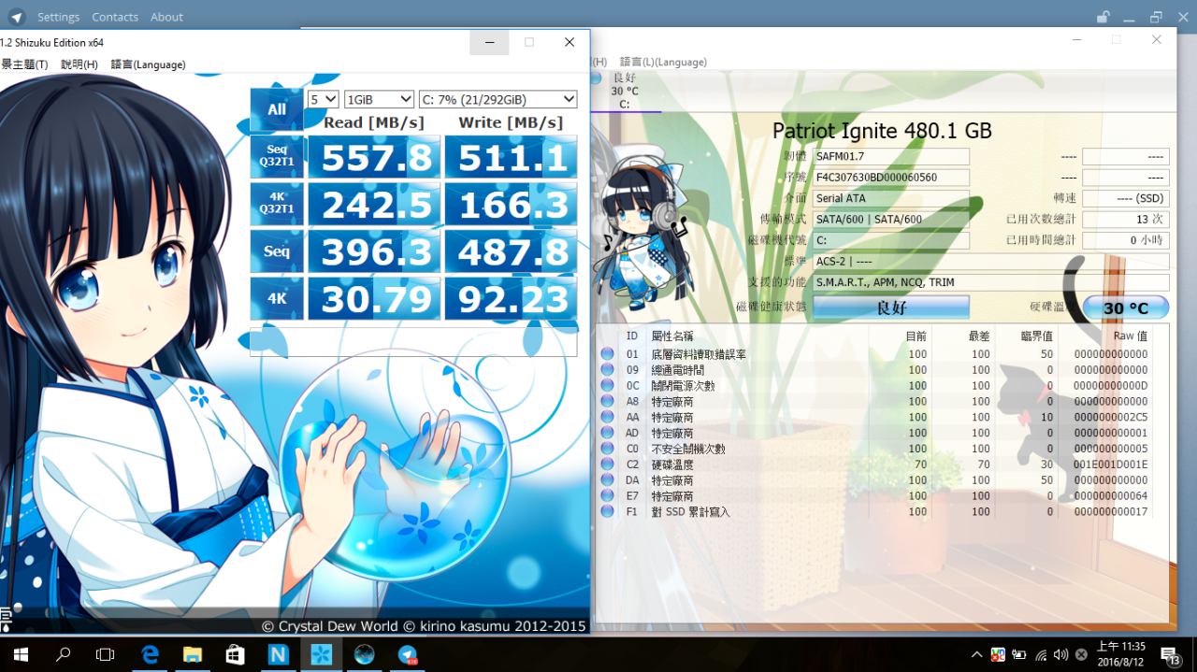This screenshot has width=1197, height=672.
Task: Open the 語言(L)(Language) menu in CrystalDiskInfo
Action: [x=663, y=62]
